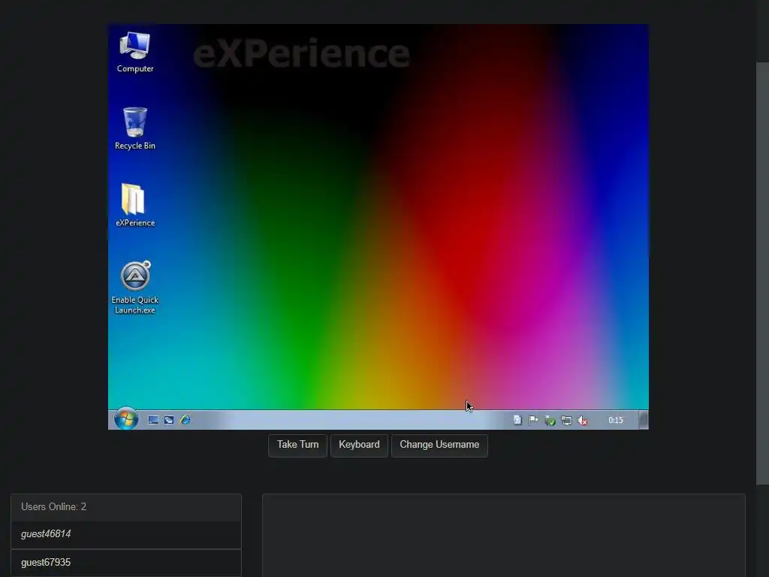Open the Windows Start orb
Image resolution: width=769 pixels, height=577 pixels.
pyautogui.click(x=126, y=419)
